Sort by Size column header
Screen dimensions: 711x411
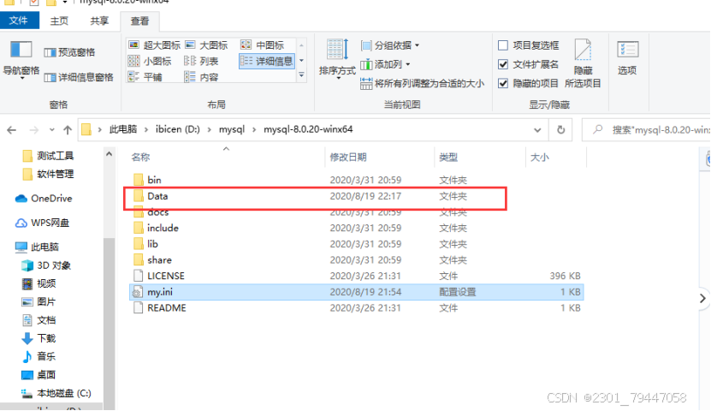click(555, 157)
